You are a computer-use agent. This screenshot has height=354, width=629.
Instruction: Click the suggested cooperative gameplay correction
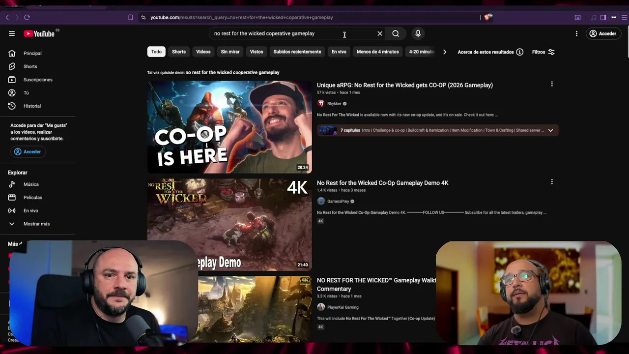point(232,72)
